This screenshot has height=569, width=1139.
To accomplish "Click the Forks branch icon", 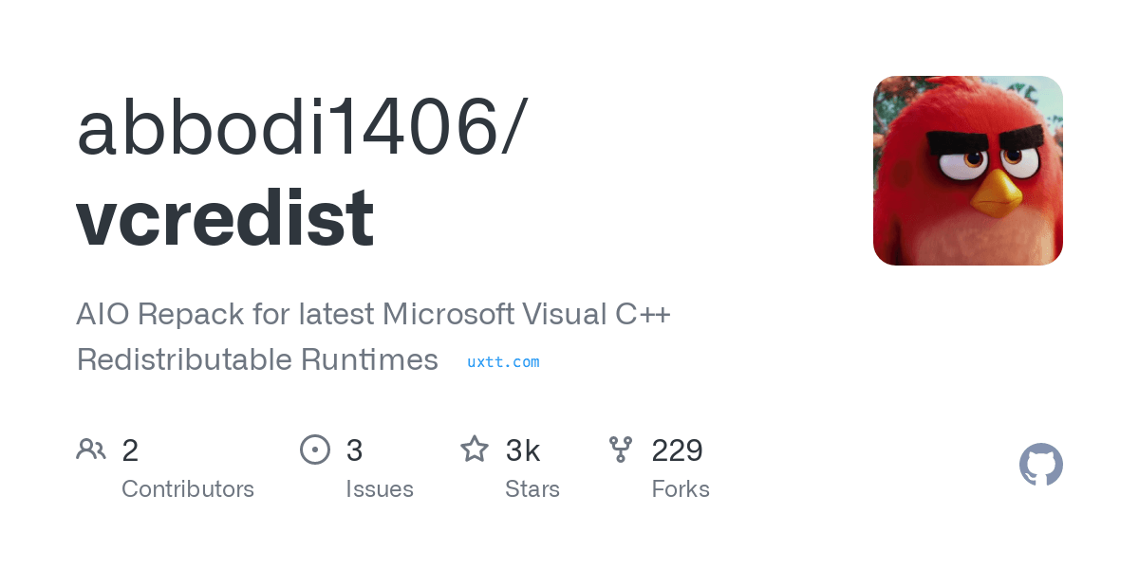I will [621, 449].
